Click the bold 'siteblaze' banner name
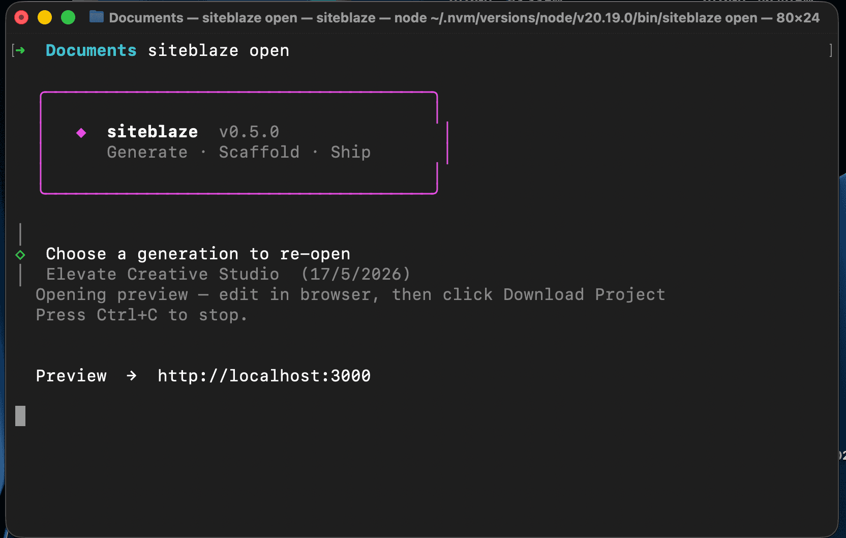This screenshot has height=538, width=846. (153, 132)
